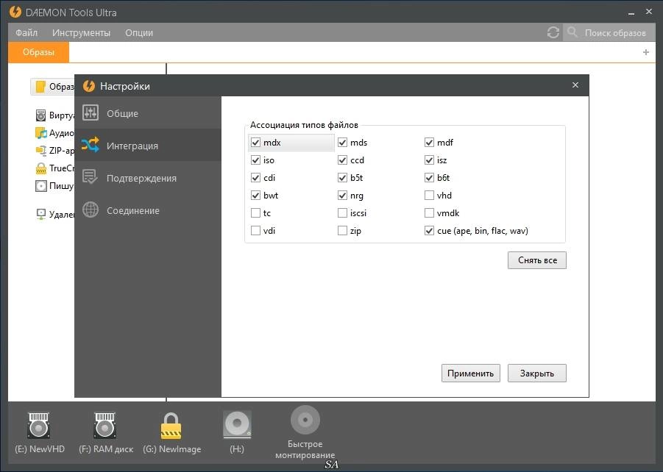Click the virtual drive icon in main sidebar
The width and height of the screenshot is (663, 472).
(x=40, y=115)
